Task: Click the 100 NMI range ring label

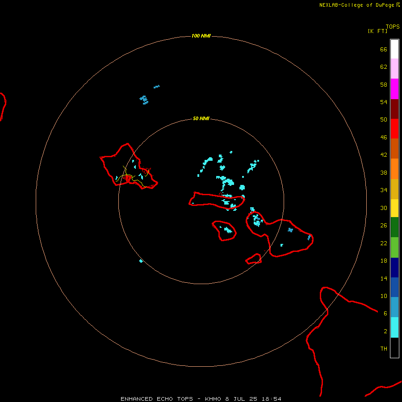Action: (201, 36)
